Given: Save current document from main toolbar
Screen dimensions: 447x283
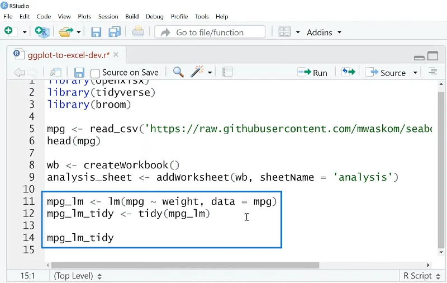Looking at the screenshot, I should (x=96, y=32).
